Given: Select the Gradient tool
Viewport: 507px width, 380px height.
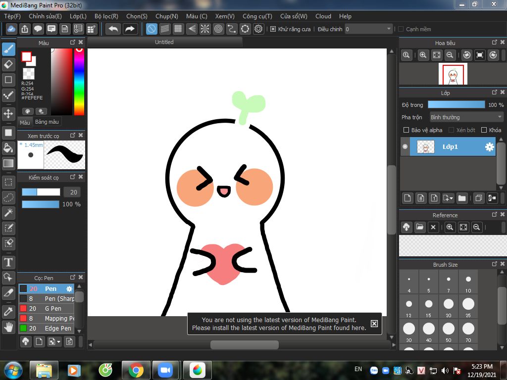Looking at the screenshot, I should [x=9, y=163].
